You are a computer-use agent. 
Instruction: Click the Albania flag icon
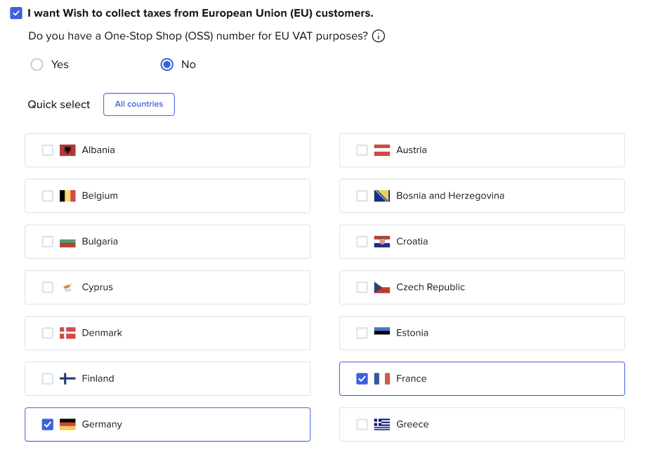67,150
